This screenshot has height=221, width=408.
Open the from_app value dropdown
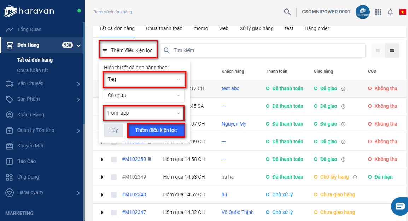coord(144,113)
